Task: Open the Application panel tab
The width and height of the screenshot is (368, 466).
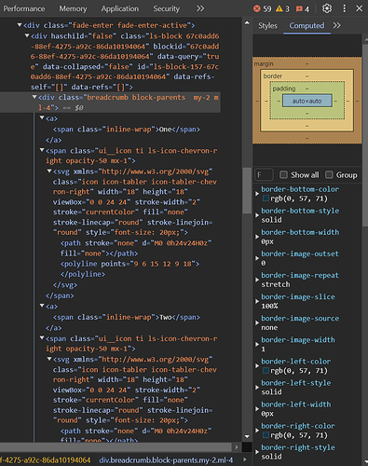Action: tap(120, 8)
